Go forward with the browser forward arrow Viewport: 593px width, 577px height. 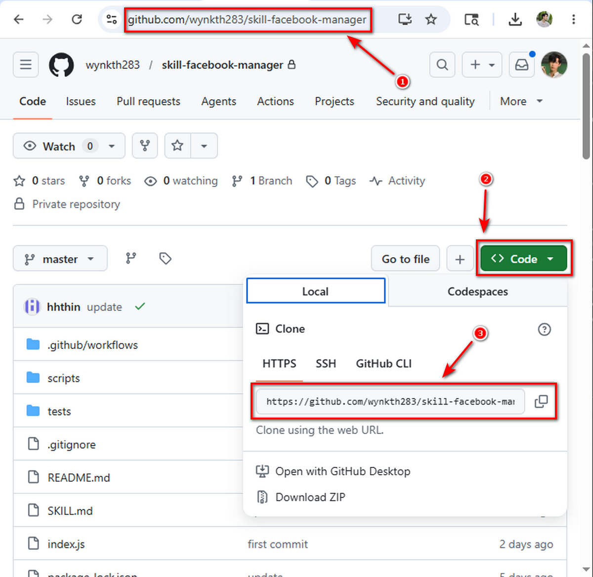pyautogui.click(x=47, y=19)
